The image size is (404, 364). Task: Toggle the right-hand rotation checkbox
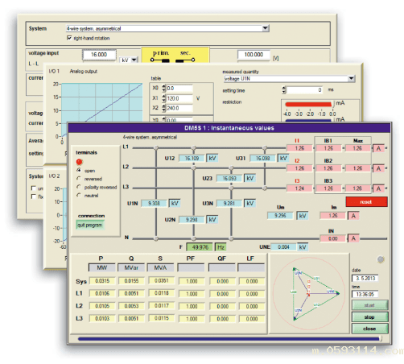tap(69, 38)
